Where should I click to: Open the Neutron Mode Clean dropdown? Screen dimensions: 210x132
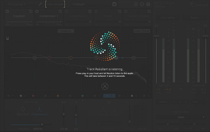pos(181,117)
